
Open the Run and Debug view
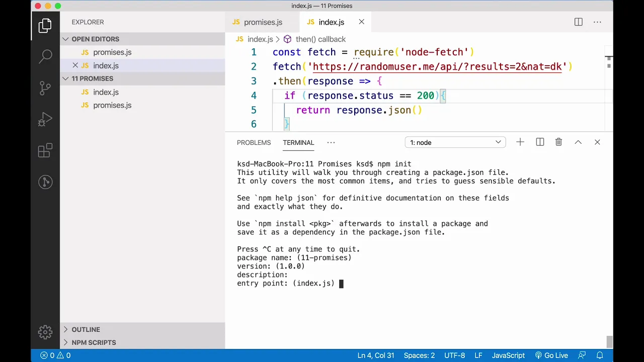click(45, 120)
